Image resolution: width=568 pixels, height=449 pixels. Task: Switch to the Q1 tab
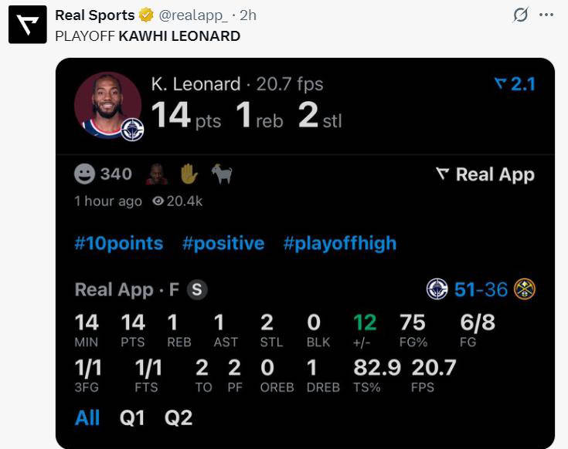[x=132, y=417]
